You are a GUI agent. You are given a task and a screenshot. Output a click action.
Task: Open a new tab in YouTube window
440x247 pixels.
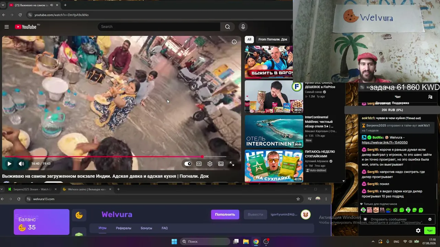65,5
